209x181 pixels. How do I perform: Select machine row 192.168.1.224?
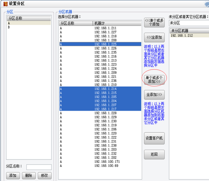point(100,69)
